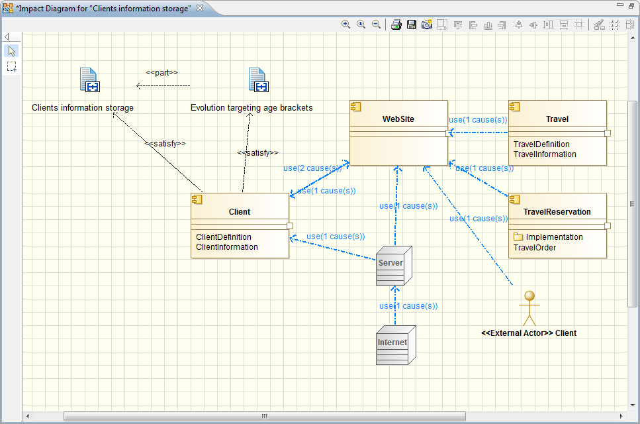
Task: Select the marquee selection tool in the palette
Action: (x=11, y=66)
